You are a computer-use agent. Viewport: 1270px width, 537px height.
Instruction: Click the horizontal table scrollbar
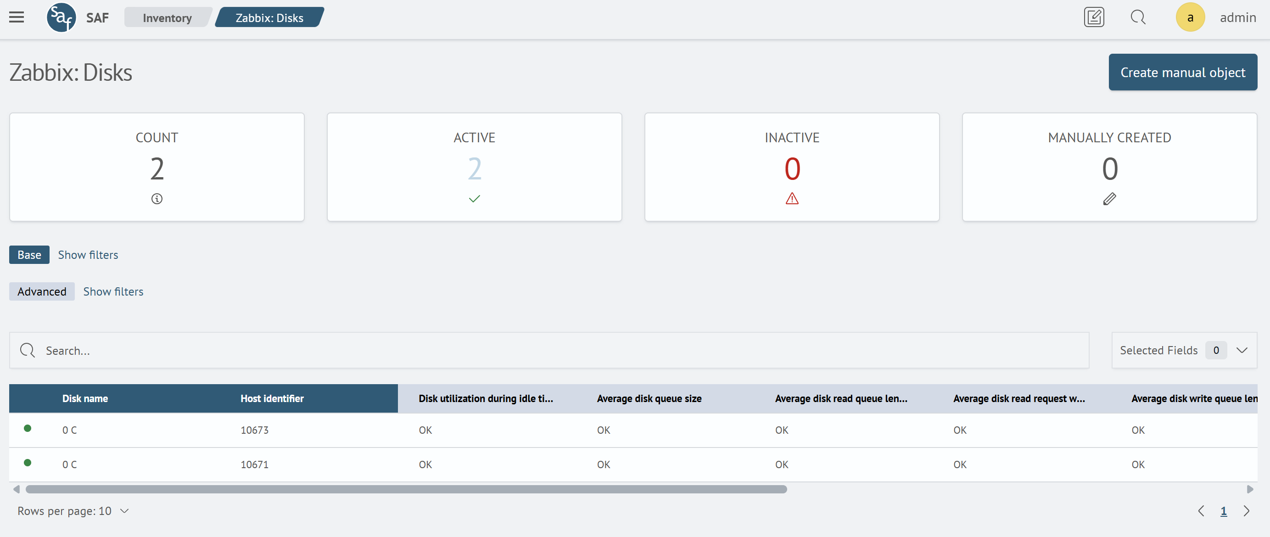tap(406, 489)
